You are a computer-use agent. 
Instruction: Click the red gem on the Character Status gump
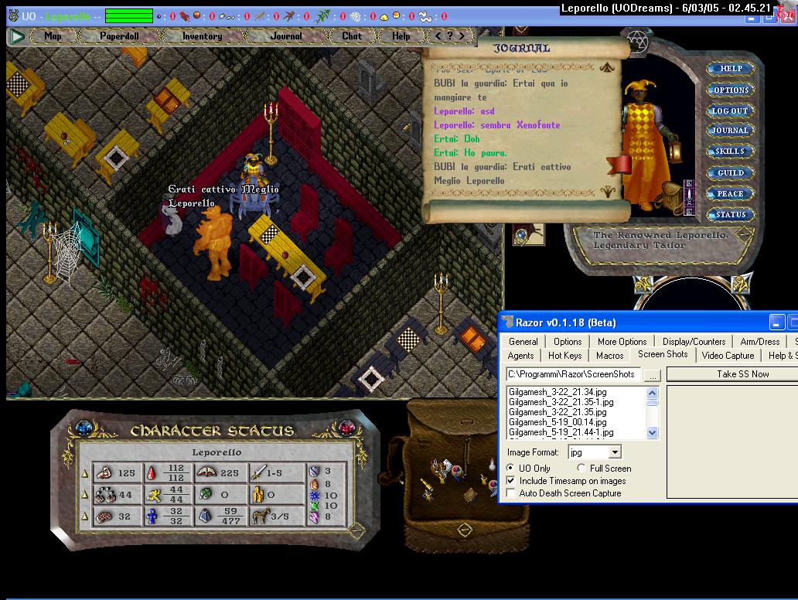[346, 427]
